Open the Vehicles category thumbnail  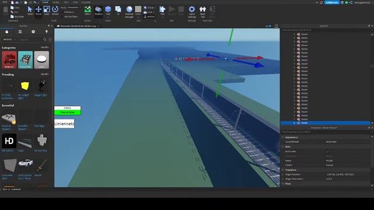point(9,60)
